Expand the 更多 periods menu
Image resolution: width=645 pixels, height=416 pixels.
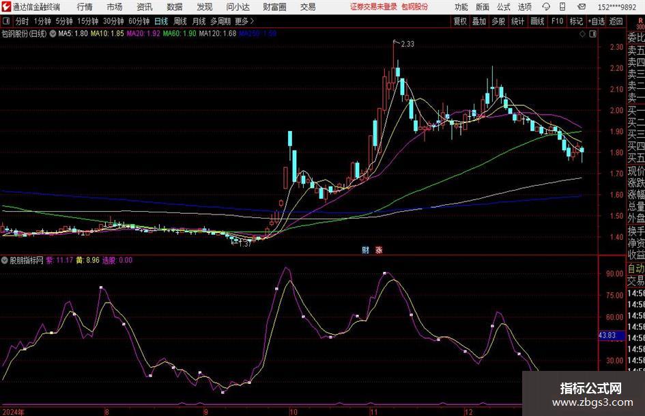(244, 21)
